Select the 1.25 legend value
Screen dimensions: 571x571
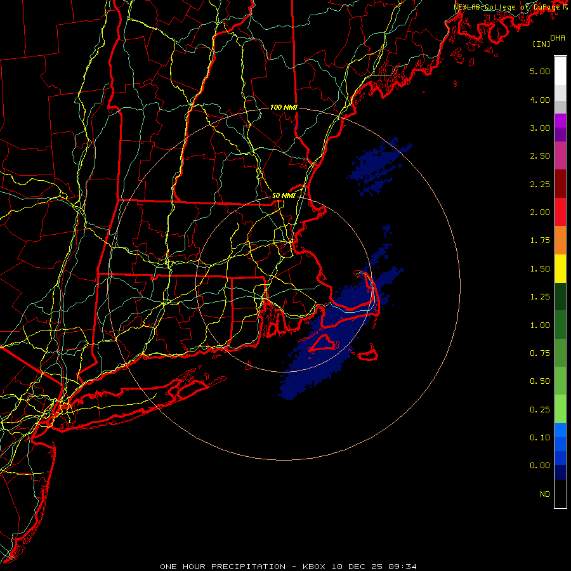[540, 297]
